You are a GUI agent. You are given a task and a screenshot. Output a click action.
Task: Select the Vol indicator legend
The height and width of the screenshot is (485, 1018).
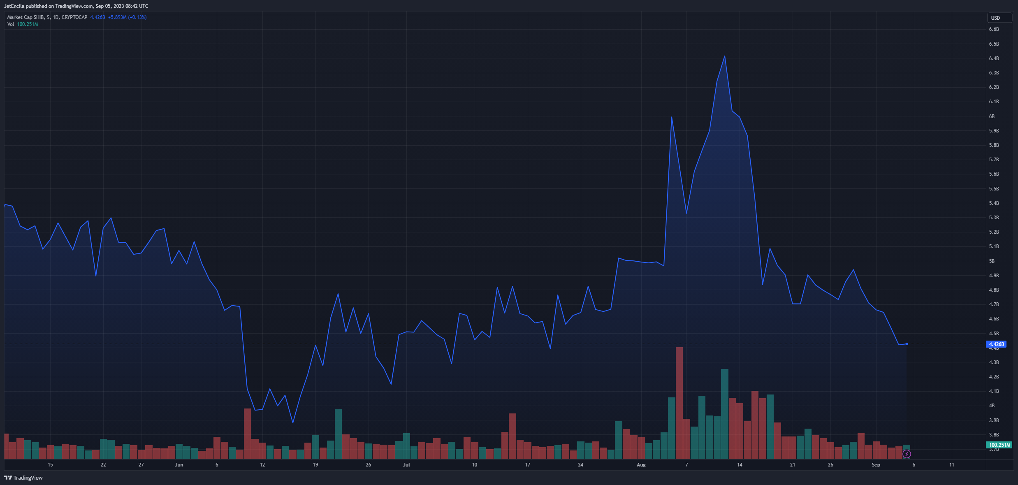[11, 24]
